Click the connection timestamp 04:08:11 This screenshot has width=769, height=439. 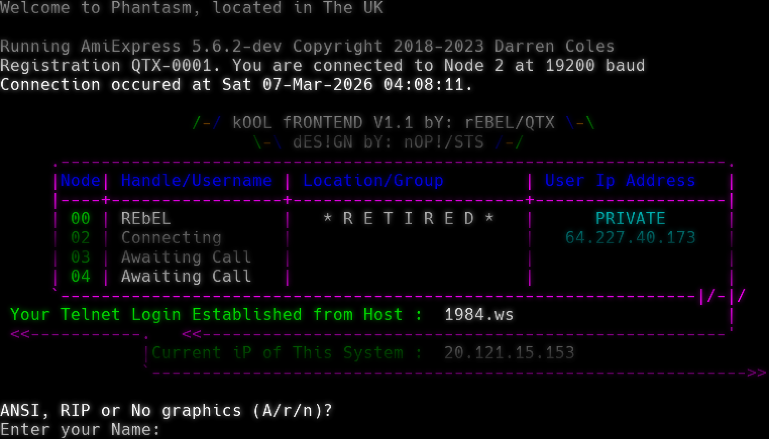423,84
